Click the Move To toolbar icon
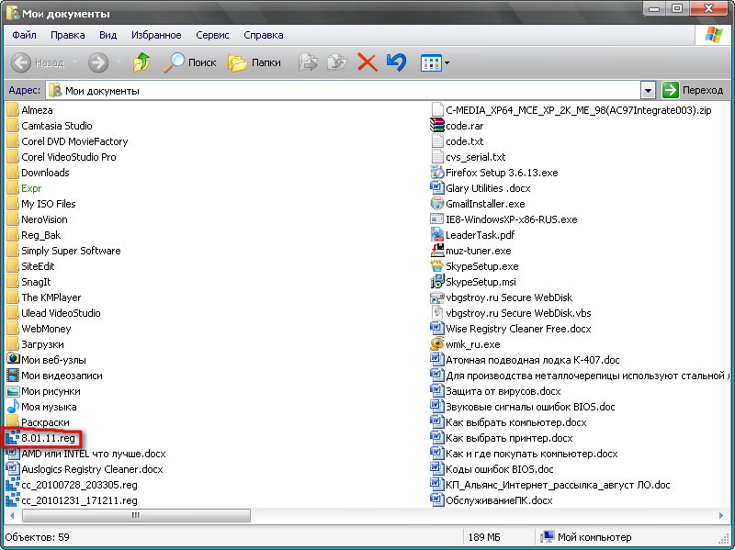Viewport: 735px width, 550px height. (308, 62)
